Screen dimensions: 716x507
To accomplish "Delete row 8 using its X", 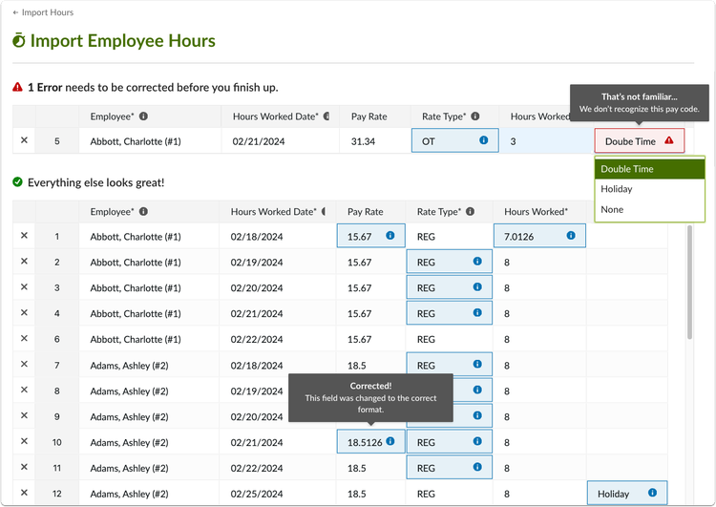I will (x=24, y=390).
